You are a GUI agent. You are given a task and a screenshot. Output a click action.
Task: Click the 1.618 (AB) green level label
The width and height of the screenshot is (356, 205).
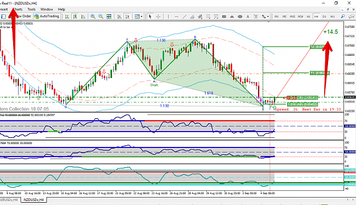click(x=302, y=104)
